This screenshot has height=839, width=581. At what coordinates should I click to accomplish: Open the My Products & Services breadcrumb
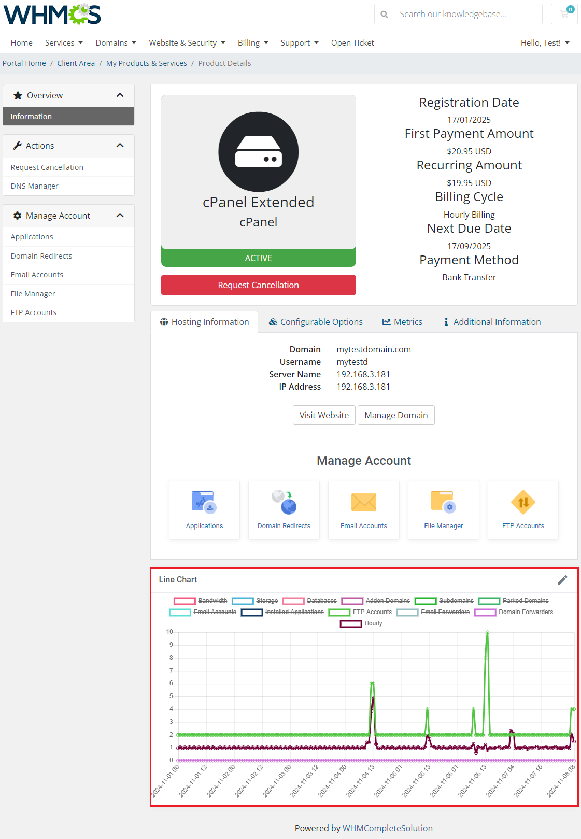[147, 63]
